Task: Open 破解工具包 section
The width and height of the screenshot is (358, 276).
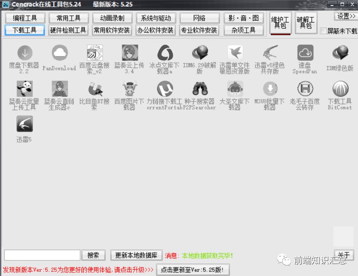Action: (306, 23)
